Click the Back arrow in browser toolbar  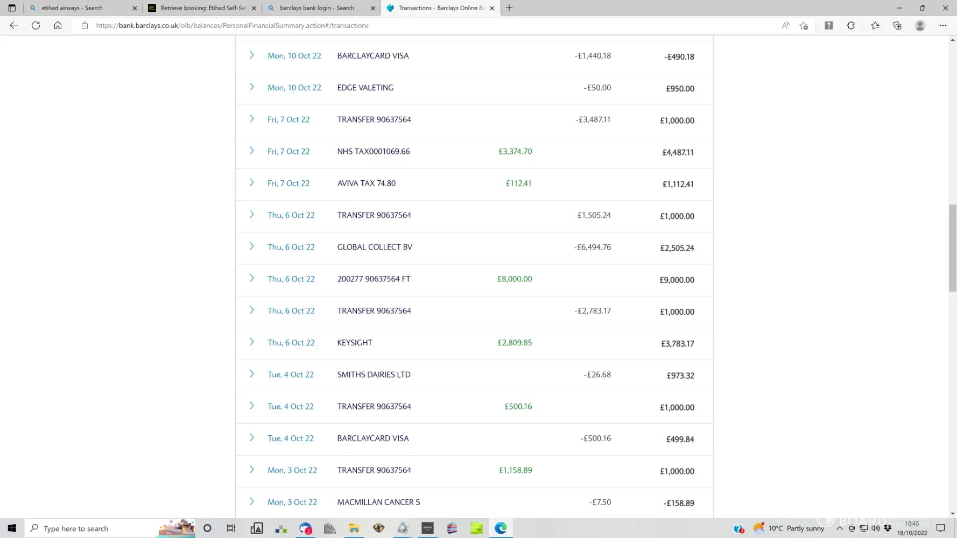[x=14, y=25]
